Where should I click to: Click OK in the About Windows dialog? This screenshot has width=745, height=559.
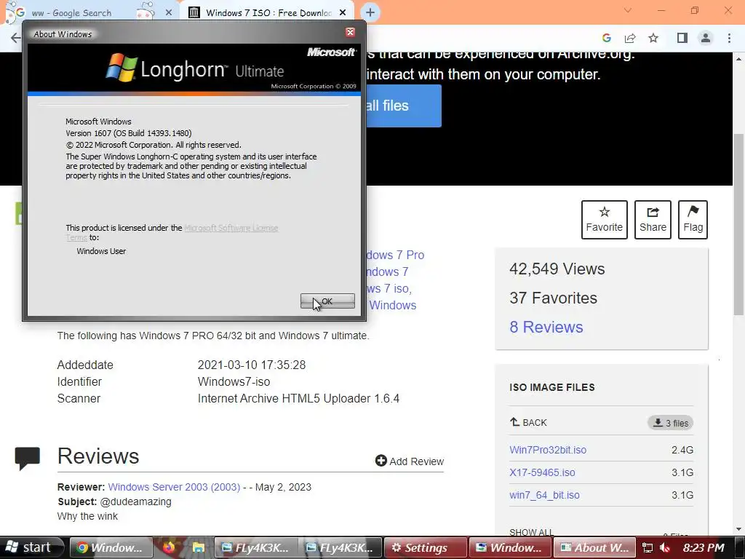pos(327,301)
